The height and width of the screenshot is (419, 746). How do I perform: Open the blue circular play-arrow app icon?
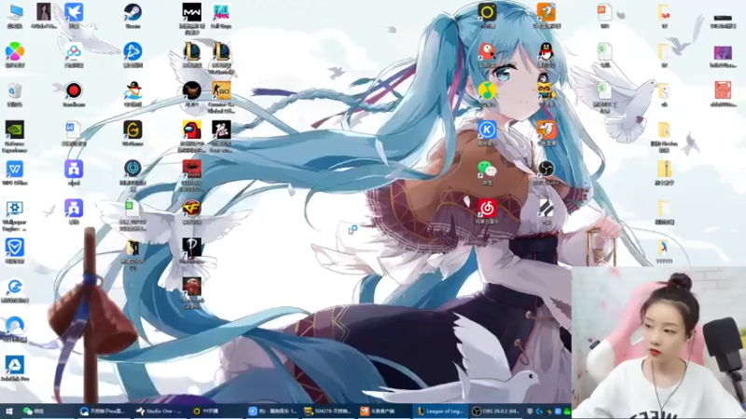click(132, 52)
